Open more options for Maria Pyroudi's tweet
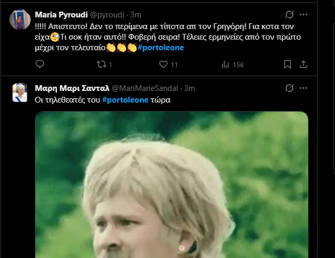This screenshot has width=335, height=258. point(303,15)
